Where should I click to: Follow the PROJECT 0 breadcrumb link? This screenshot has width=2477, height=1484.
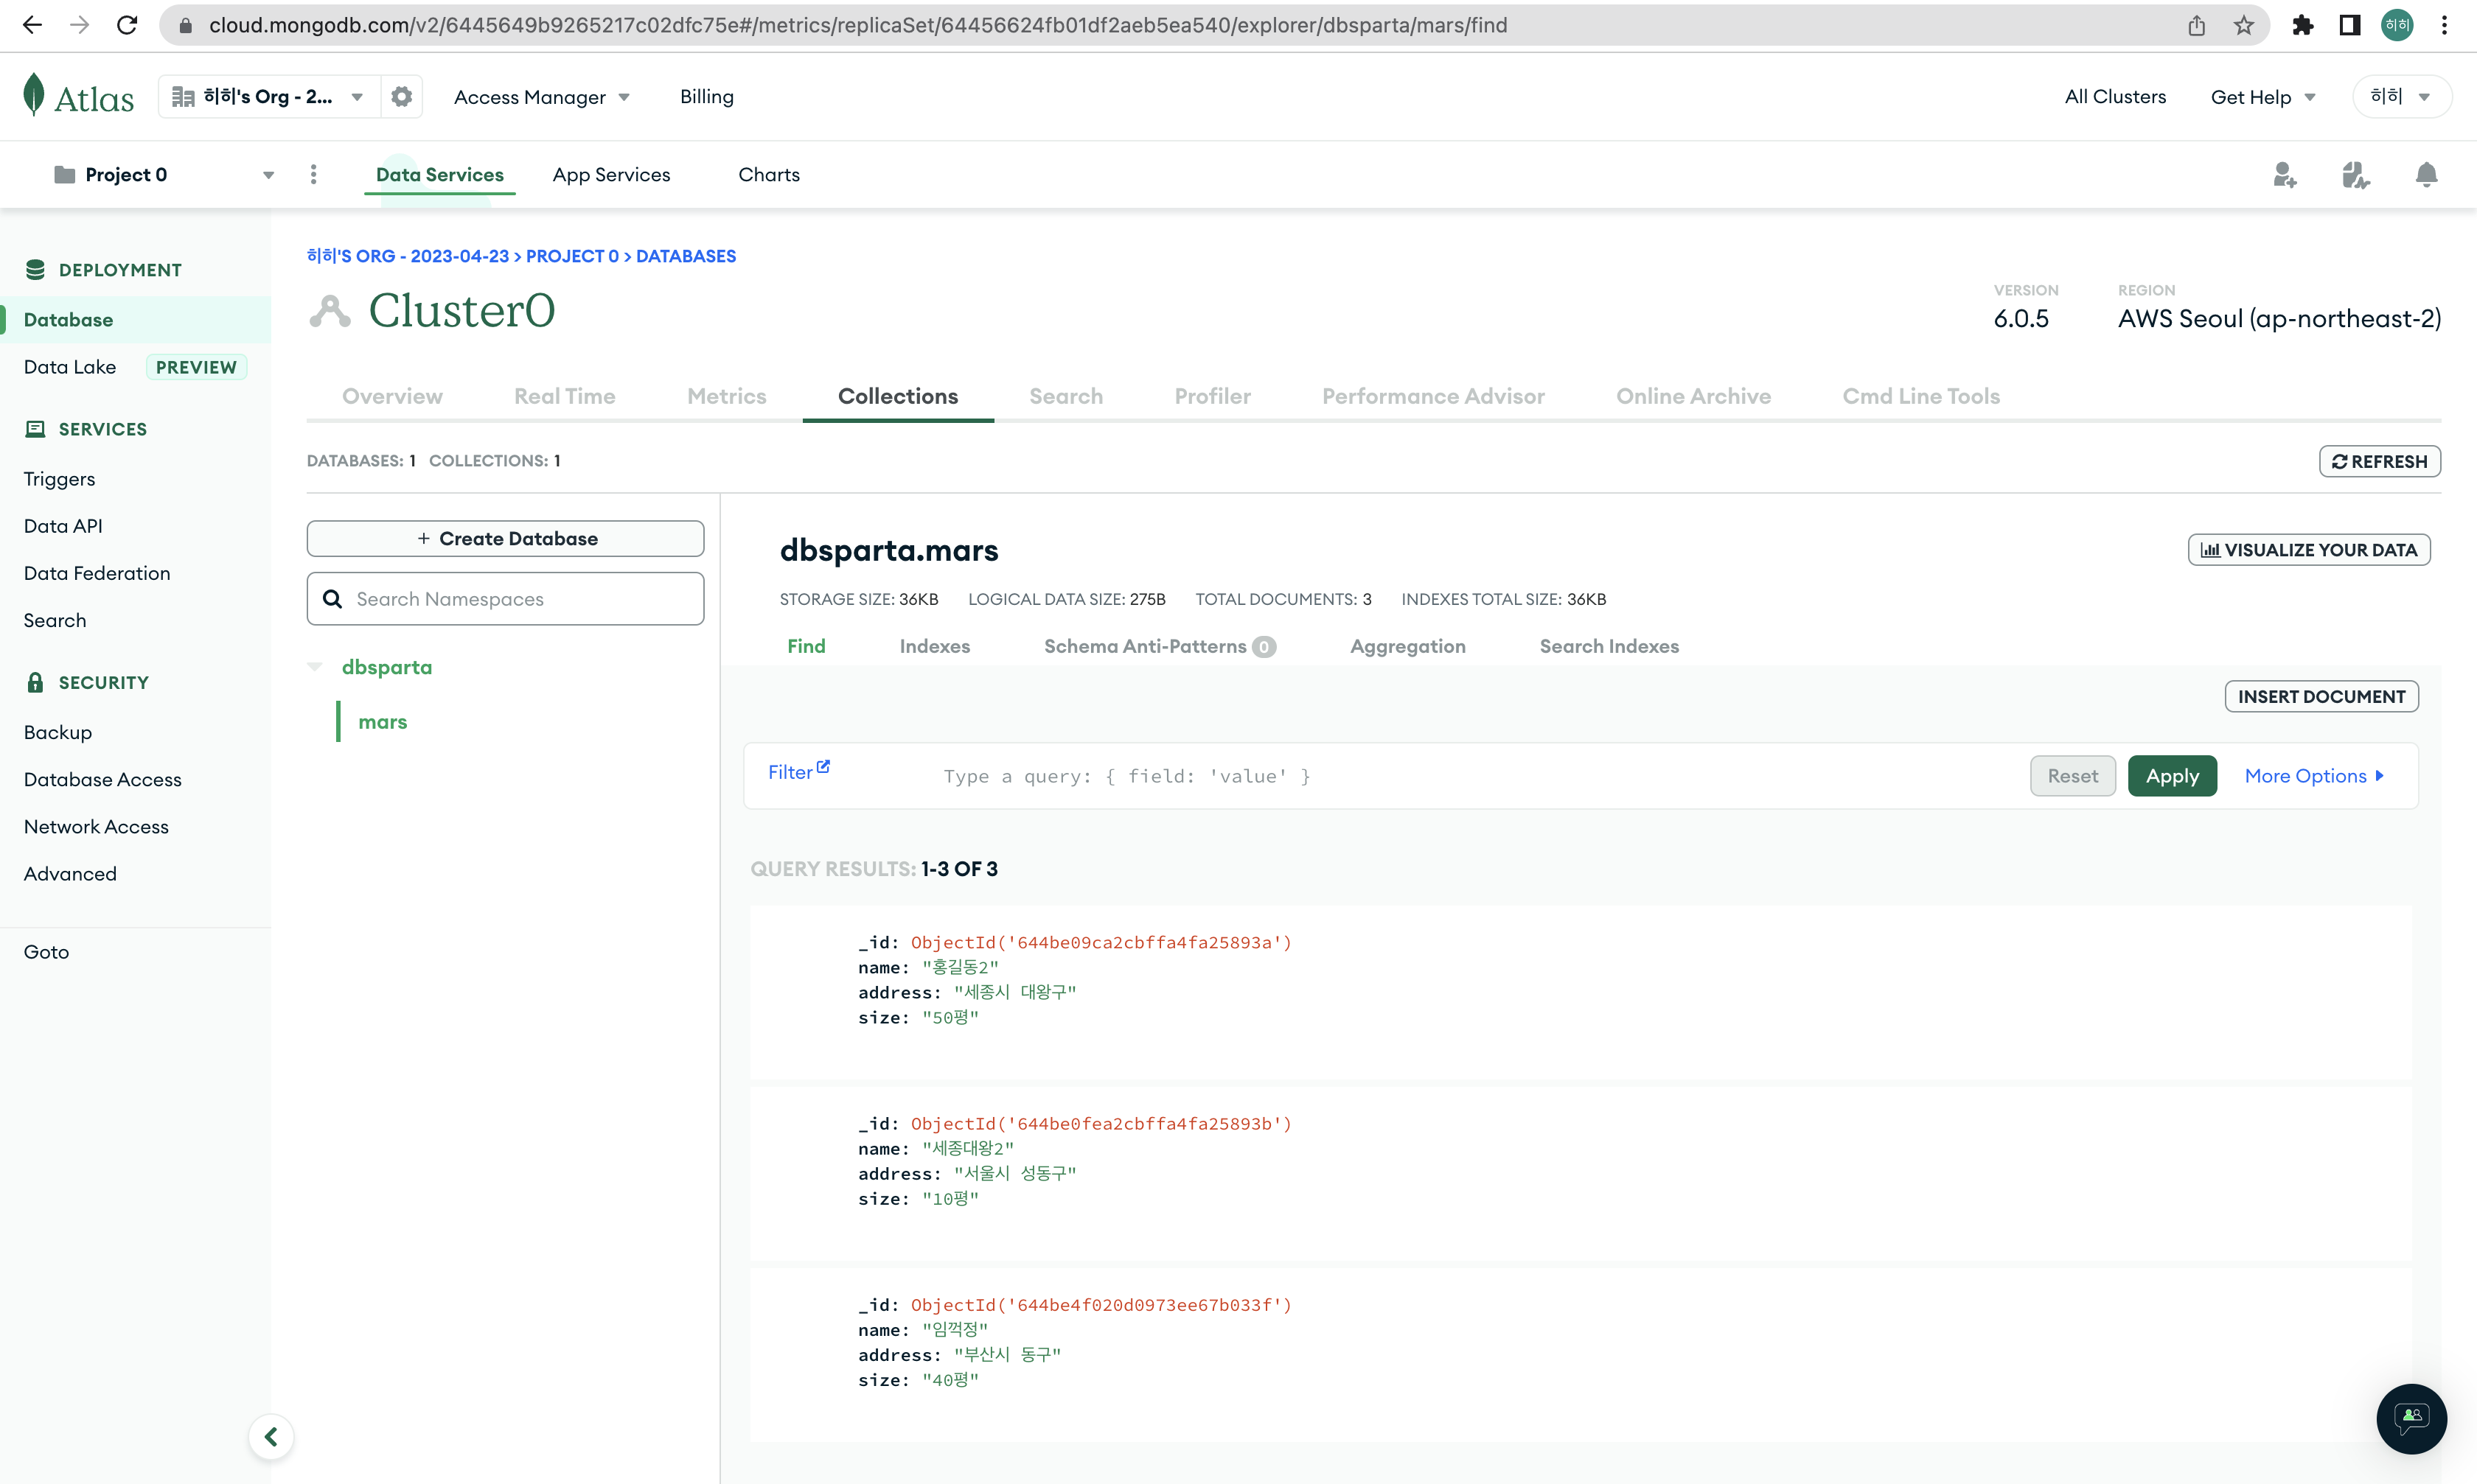[572, 256]
